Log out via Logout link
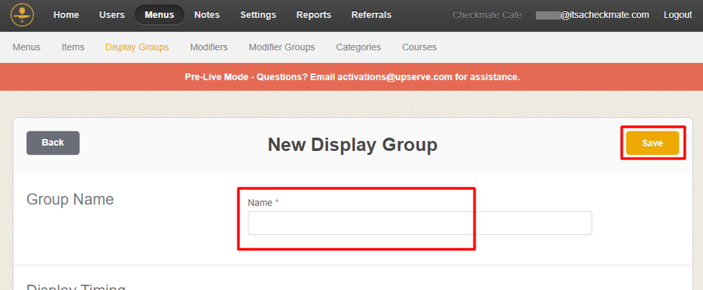The image size is (703, 290). click(677, 15)
